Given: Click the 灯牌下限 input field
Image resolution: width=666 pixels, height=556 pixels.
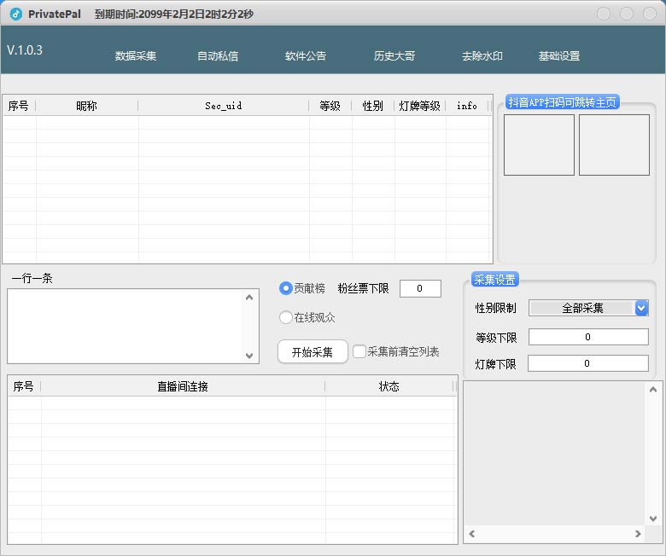Looking at the screenshot, I should pos(588,363).
